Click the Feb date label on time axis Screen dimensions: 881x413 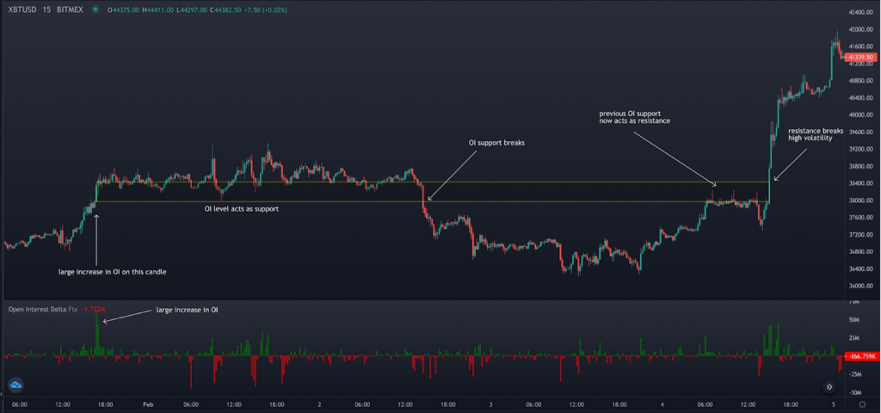tap(147, 404)
